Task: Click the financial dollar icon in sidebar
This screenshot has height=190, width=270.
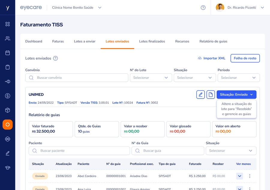Action: [7, 96]
